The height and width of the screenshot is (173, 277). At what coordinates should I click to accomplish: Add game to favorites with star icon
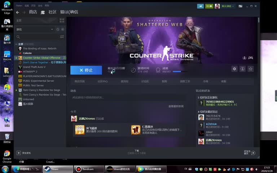coord(251,69)
